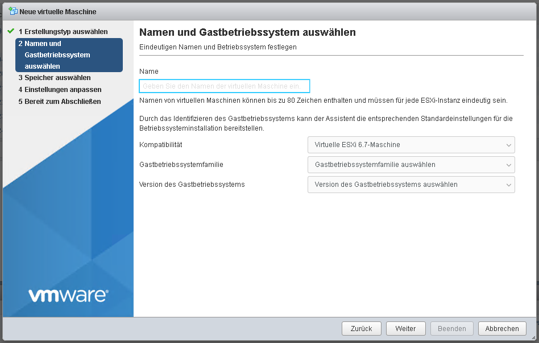Jump to step 3 Speicher auswählen
The height and width of the screenshot is (343, 539).
(x=54, y=78)
